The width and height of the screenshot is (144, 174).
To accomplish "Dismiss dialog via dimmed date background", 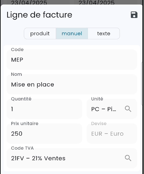I will [x=72, y=2].
